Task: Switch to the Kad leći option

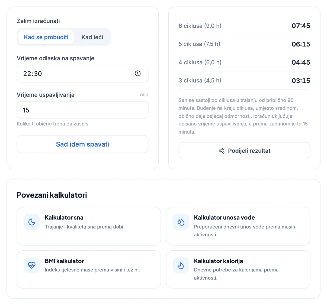Action: (92, 37)
